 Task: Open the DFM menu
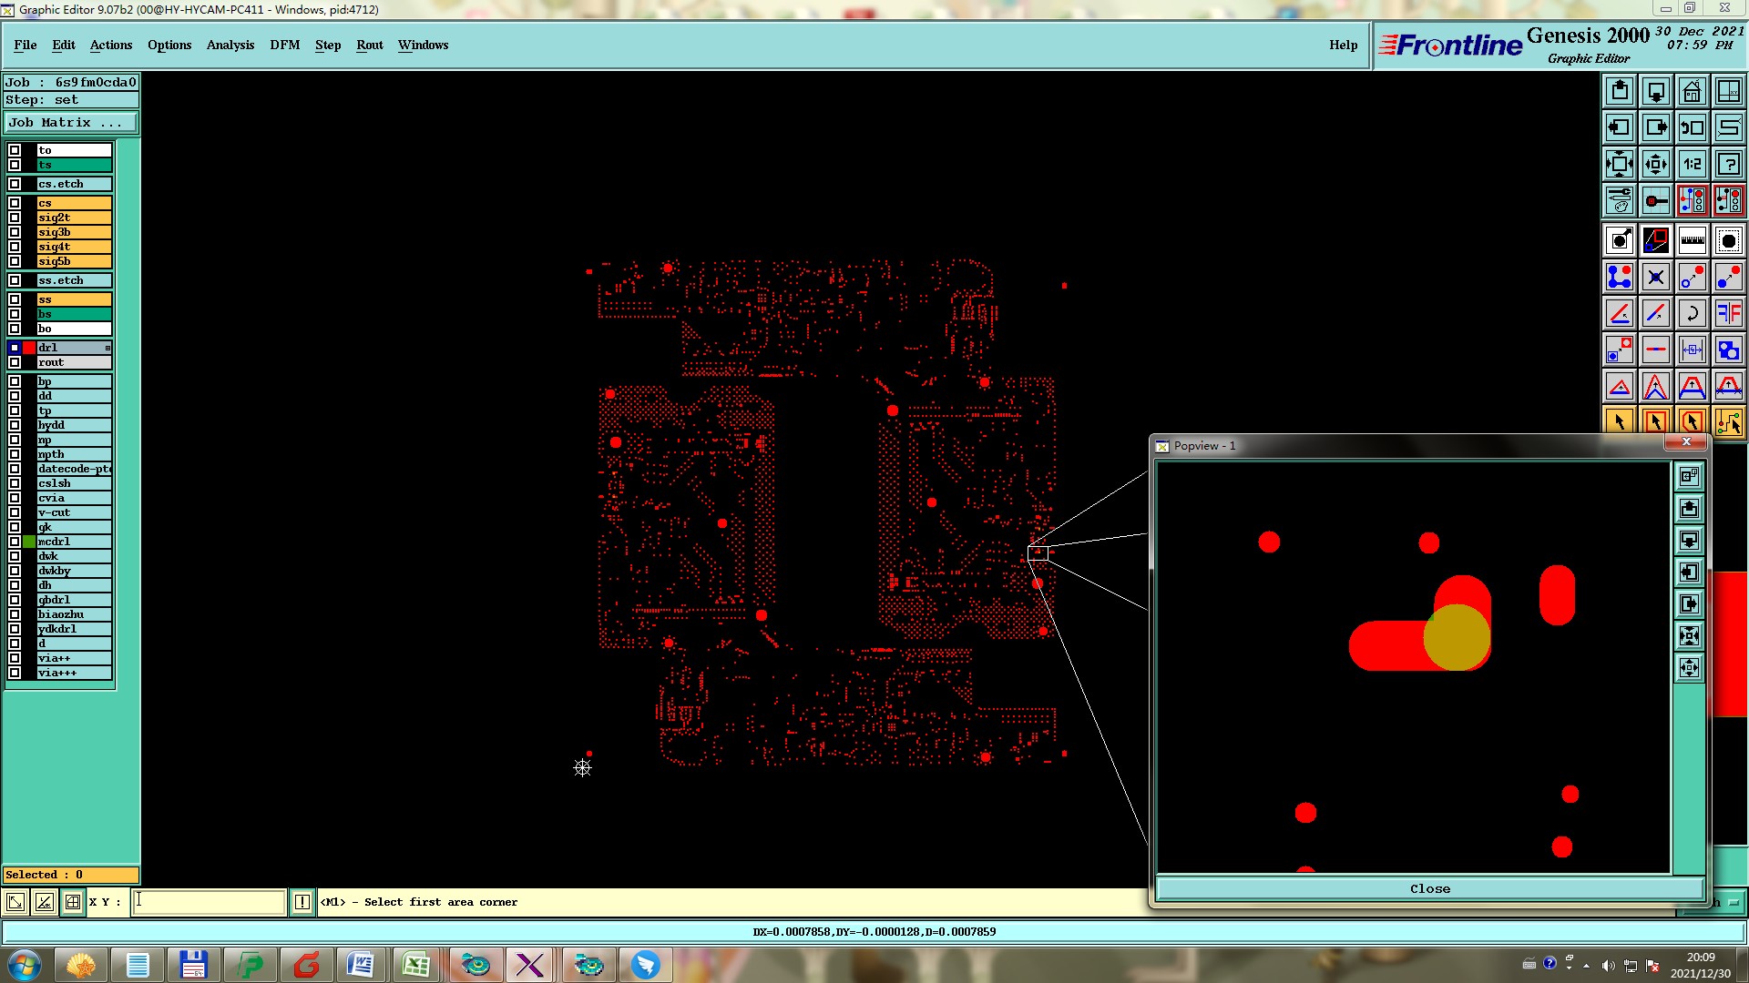[x=284, y=45]
